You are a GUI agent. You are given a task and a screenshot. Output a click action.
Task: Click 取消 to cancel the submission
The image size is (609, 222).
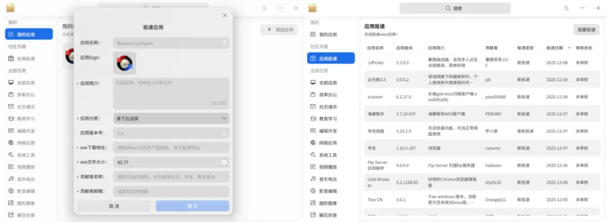[114, 206]
